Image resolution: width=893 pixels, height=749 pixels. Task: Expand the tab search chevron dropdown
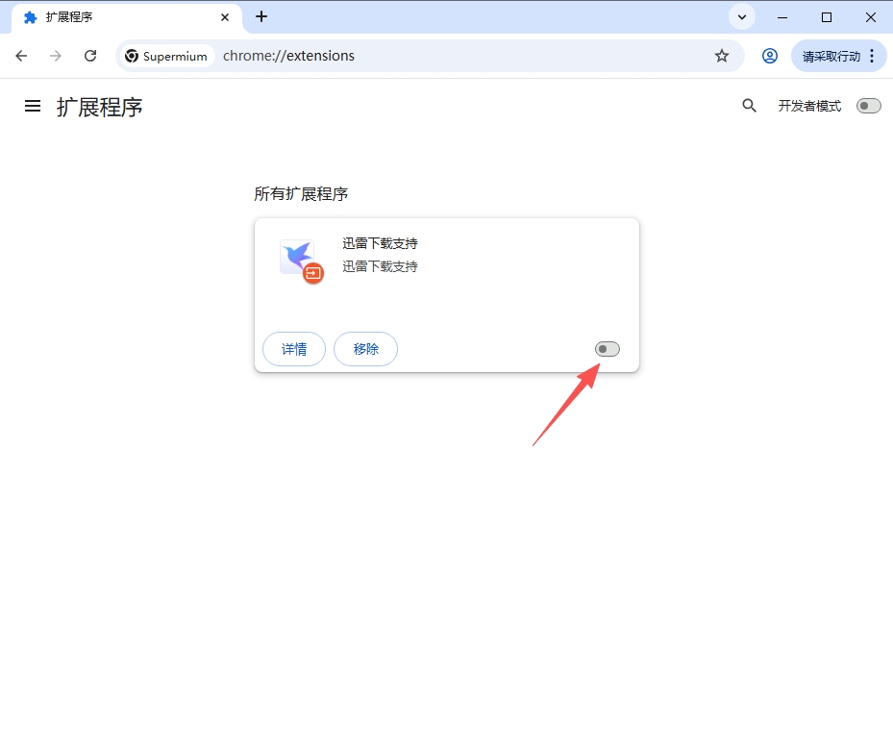[741, 16]
